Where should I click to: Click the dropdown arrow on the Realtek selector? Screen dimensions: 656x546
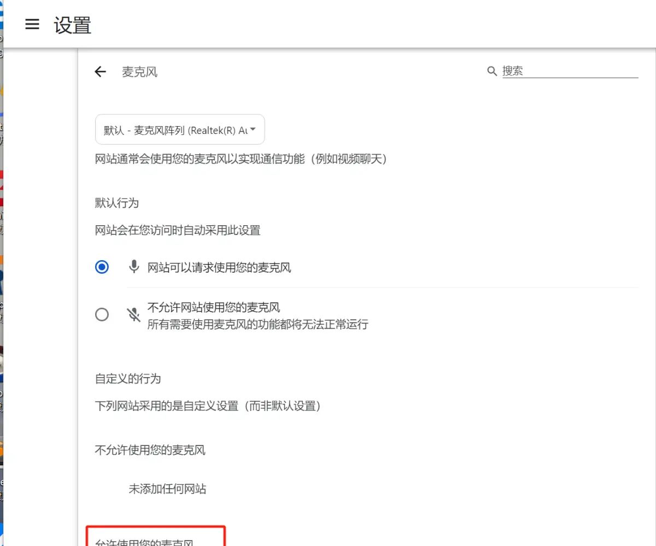pos(253,129)
